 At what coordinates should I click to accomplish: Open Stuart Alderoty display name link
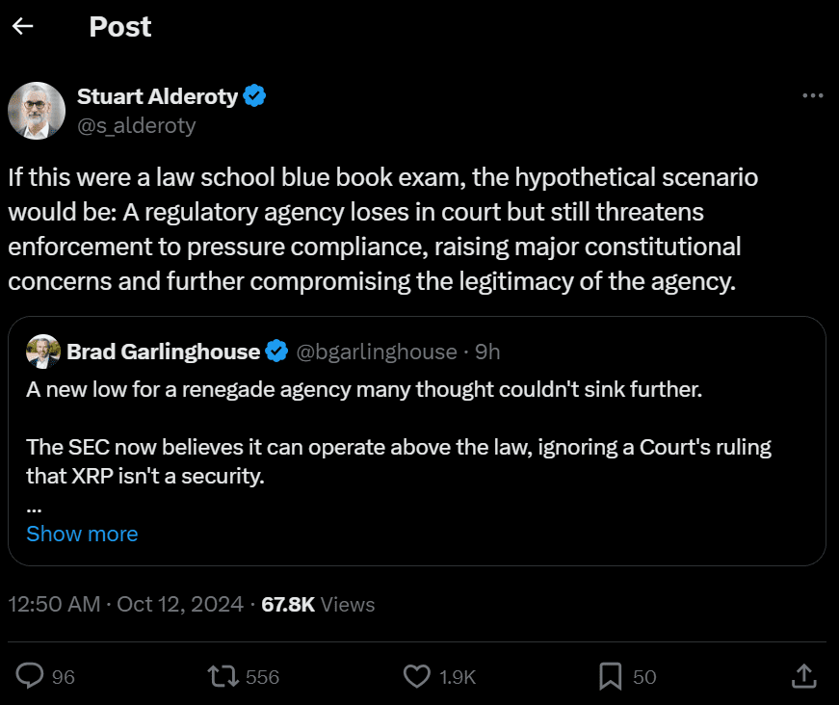pos(157,96)
